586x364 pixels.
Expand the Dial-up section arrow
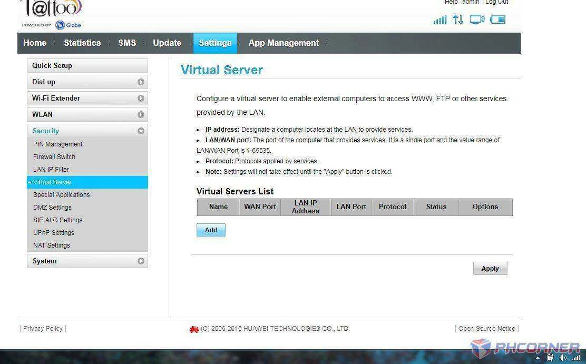(x=141, y=82)
